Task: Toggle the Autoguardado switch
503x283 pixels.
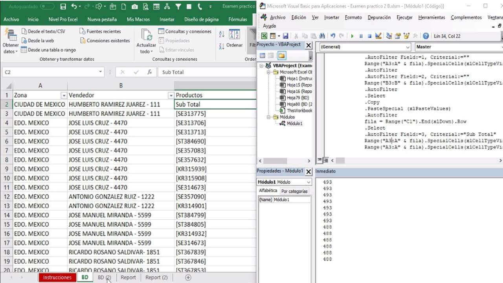Action: point(47,7)
